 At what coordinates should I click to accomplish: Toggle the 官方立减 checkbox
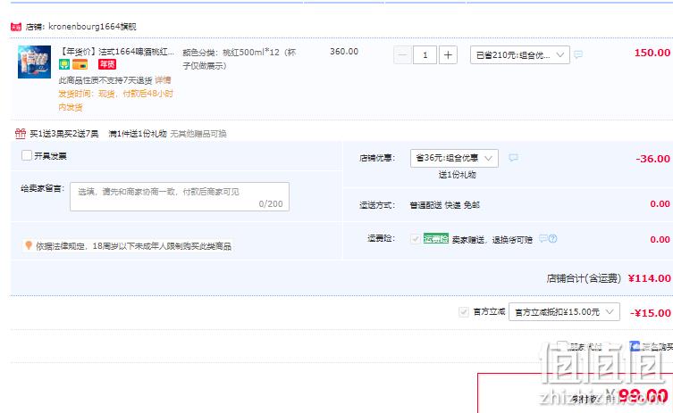[464, 312]
